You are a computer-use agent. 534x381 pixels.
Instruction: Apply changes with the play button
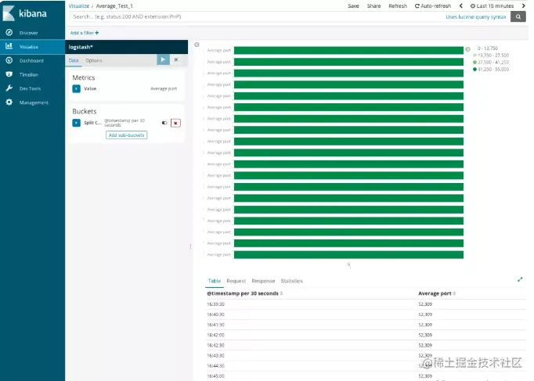pos(163,59)
